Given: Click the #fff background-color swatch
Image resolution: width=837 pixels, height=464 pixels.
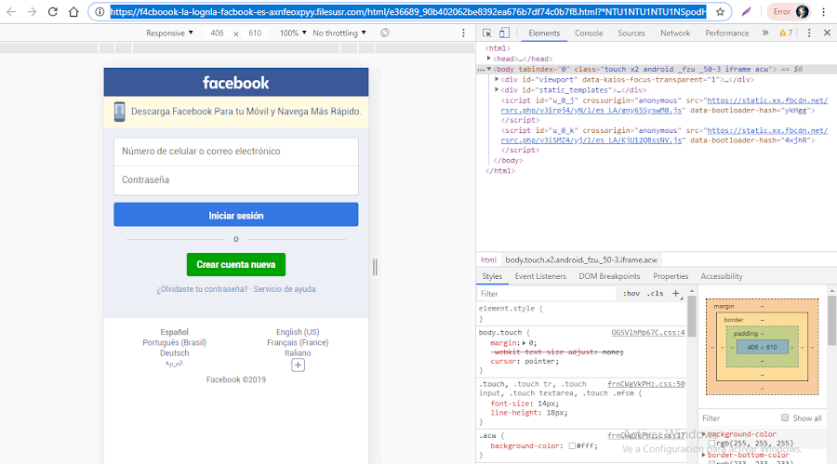Looking at the screenshot, I should pyautogui.click(x=572, y=445).
